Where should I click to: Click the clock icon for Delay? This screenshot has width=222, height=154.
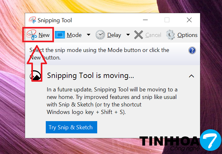click(x=100, y=35)
